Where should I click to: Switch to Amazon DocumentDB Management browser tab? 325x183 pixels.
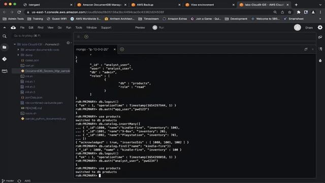point(102,5)
